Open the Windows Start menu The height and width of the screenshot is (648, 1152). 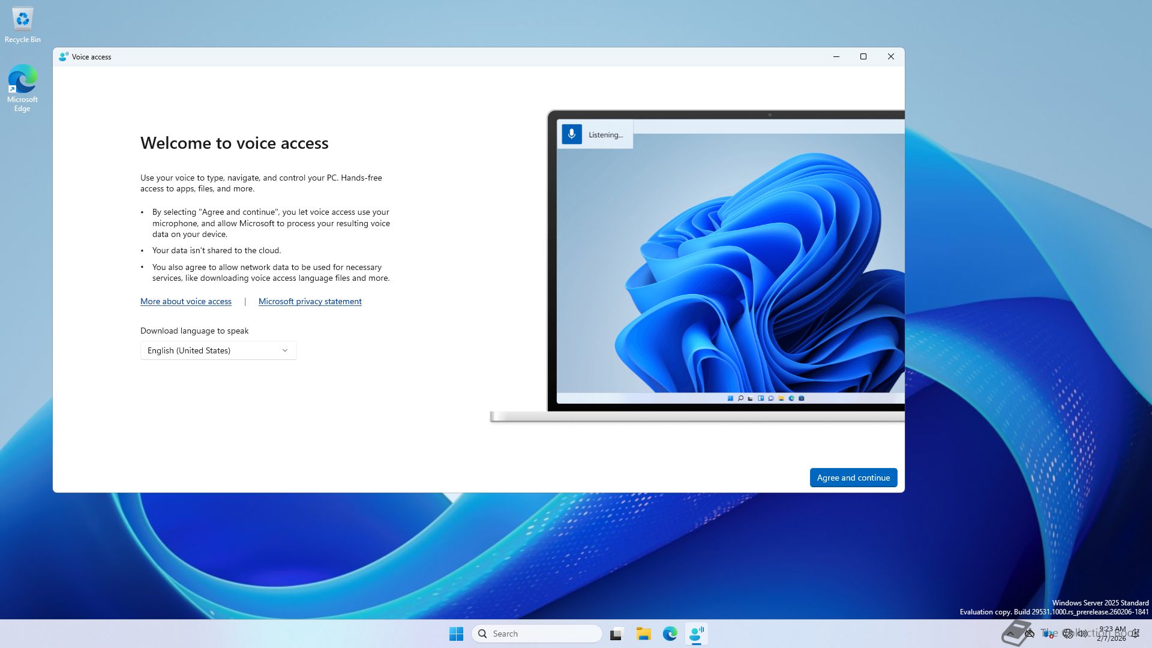[456, 634]
